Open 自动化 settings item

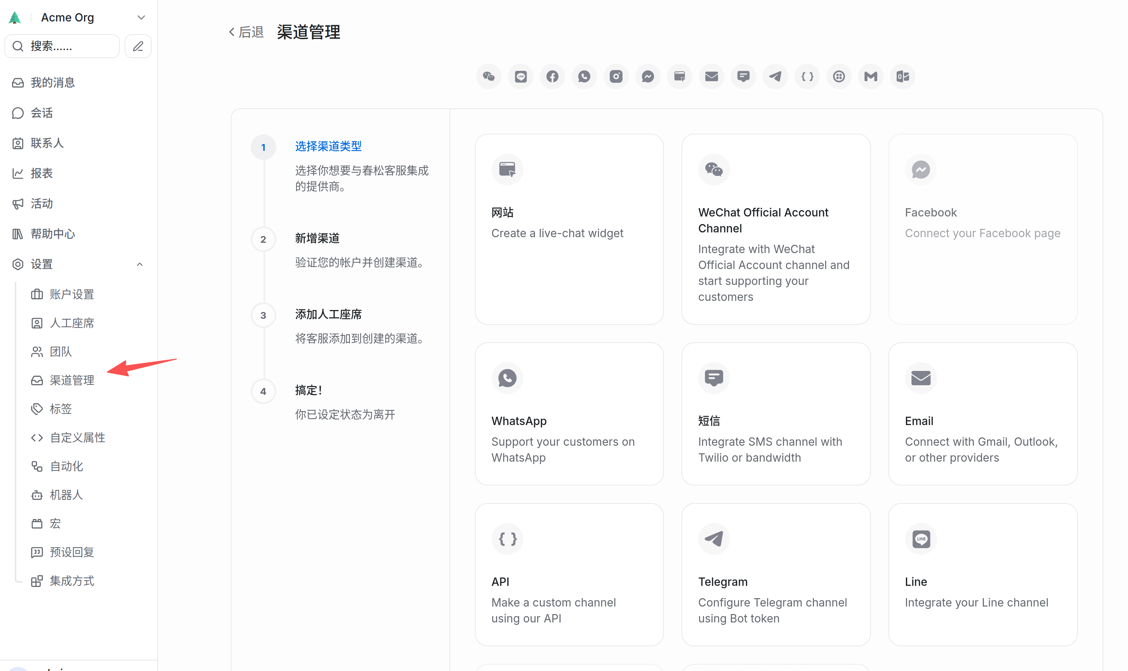tap(66, 466)
